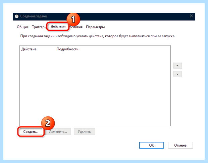This screenshot has height=163, width=208.
Task: Cancel with the Отмена button
Action: [x=180, y=145]
